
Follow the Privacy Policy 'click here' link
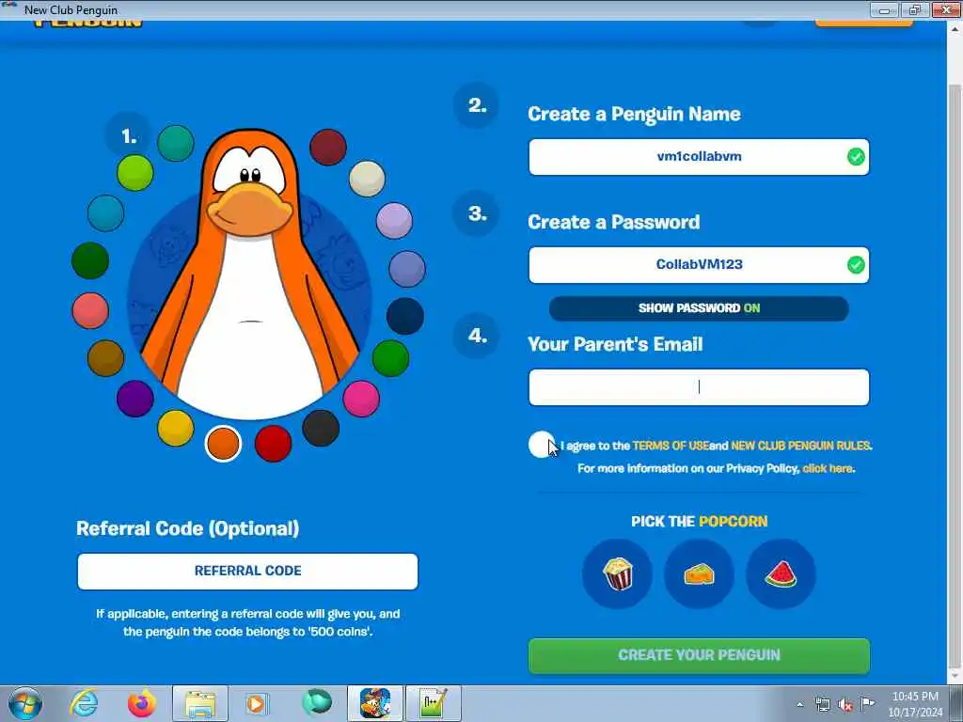[828, 468]
